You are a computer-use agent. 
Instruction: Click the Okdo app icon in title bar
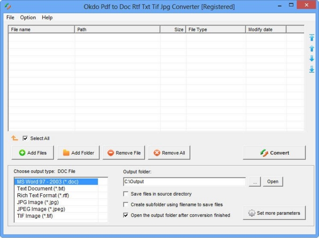coord(8,7)
